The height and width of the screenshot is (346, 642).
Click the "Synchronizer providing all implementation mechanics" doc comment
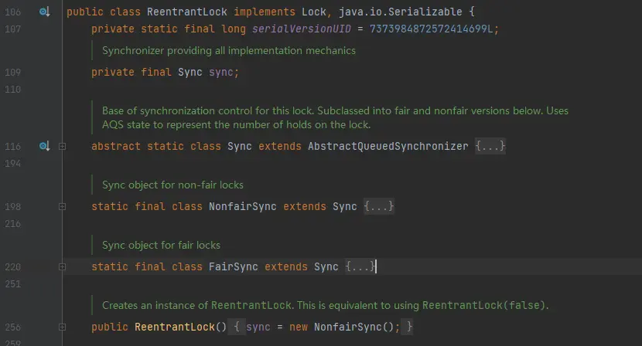pyautogui.click(x=229, y=51)
